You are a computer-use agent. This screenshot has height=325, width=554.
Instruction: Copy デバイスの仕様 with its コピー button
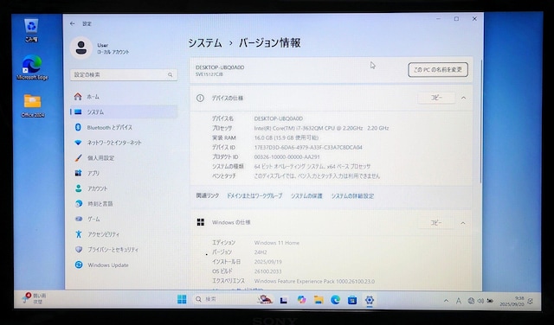pos(436,98)
